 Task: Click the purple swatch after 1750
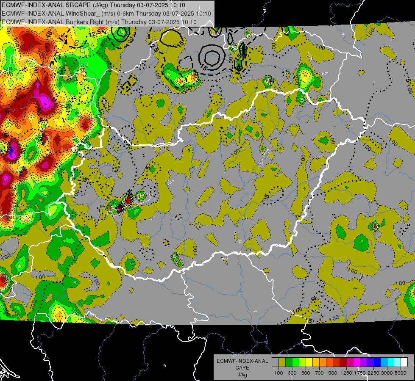point(363,362)
